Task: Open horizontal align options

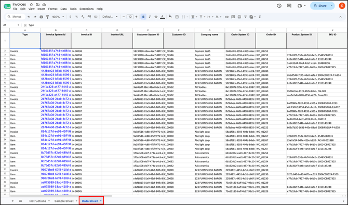Action: pyautogui.click(x=194, y=17)
